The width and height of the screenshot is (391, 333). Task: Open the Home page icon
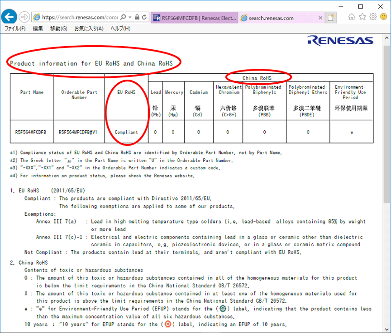[x=352, y=17]
